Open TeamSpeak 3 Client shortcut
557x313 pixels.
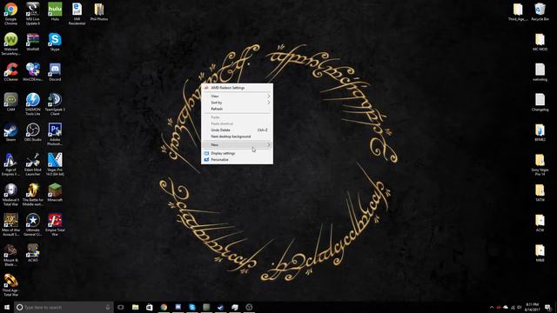pyautogui.click(x=55, y=104)
